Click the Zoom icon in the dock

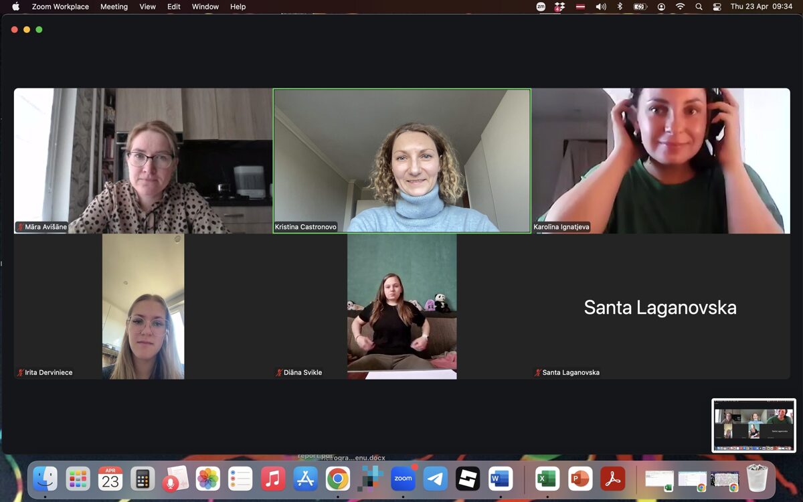(403, 479)
